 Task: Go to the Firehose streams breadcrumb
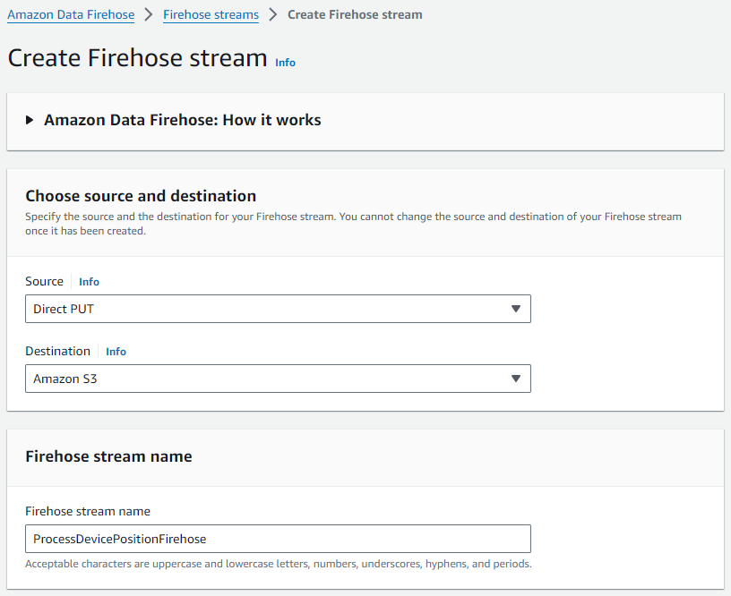pos(211,14)
